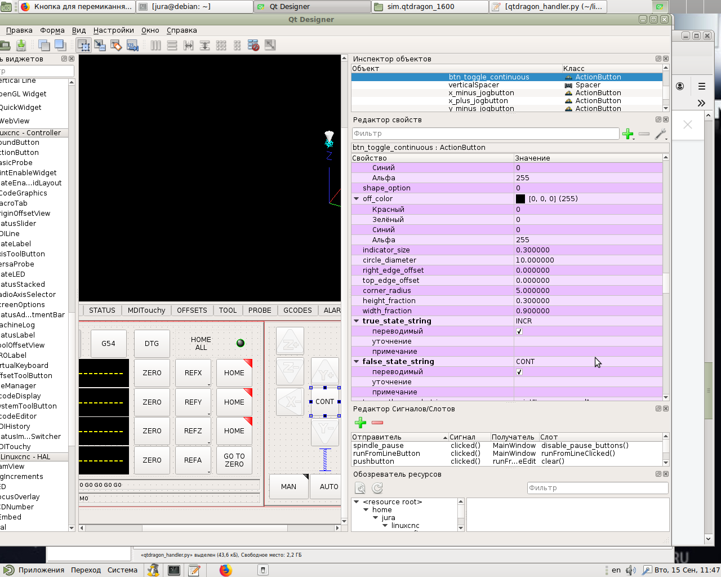This screenshot has width=721, height=577.
Task: Float the Object Inspector dock panel
Action: [658, 59]
